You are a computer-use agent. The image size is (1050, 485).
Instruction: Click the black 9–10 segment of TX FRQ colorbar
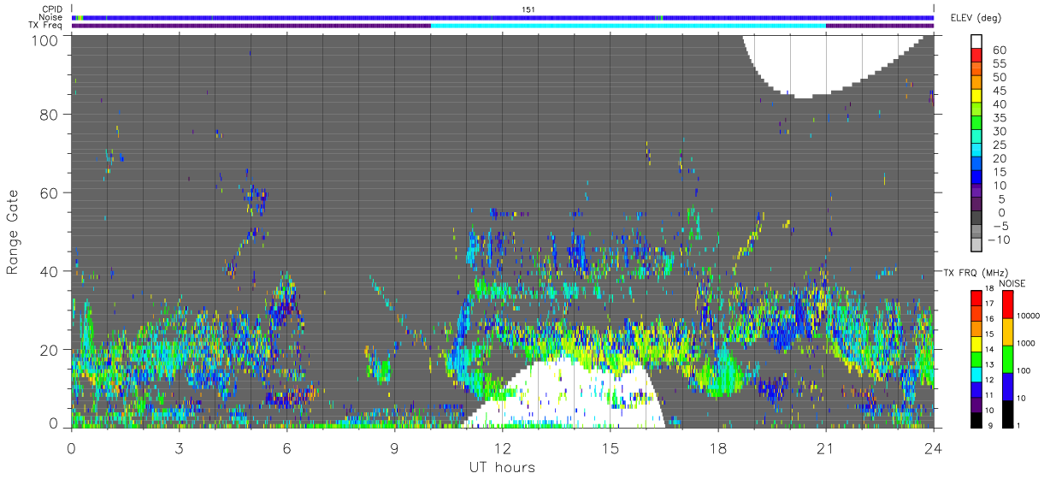(976, 419)
